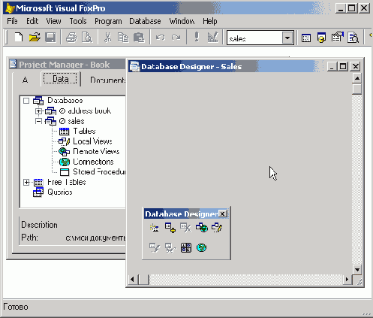Viewport: 373px width, 318px height.
Task: Open the View menu
Action: click(x=53, y=21)
